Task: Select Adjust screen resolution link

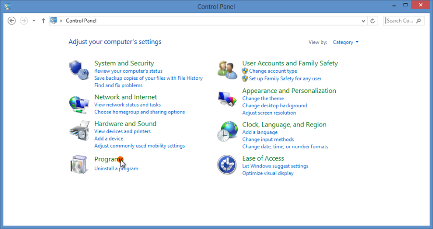Action: pos(269,113)
